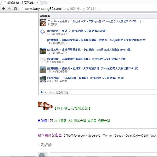This screenshot has height=157, width=157.
Task: Click the 梅荷園 tag link
Action: [x=92, y=121]
